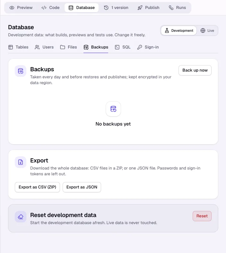This screenshot has width=226, height=253.
Task: Switch to the Files sub-tab
Action: [x=69, y=47]
